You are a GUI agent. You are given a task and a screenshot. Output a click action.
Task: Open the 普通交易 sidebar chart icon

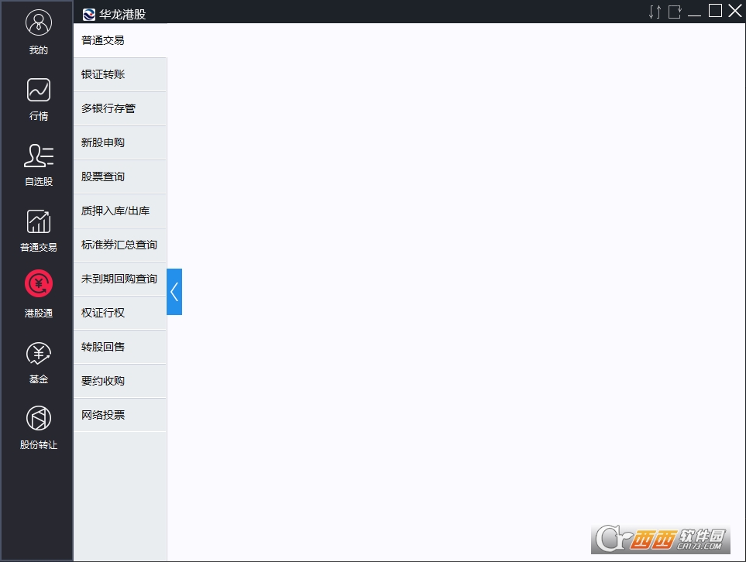pyautogui.click(x=39, y=221)
